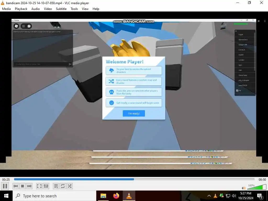This screenshot has height=201, width=268.
Task: Click the skull icon in the welcome dialog
Action: (111, 92)
